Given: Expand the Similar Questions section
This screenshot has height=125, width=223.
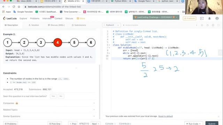Looking at the screenshot, I should [x=49, y=116].
